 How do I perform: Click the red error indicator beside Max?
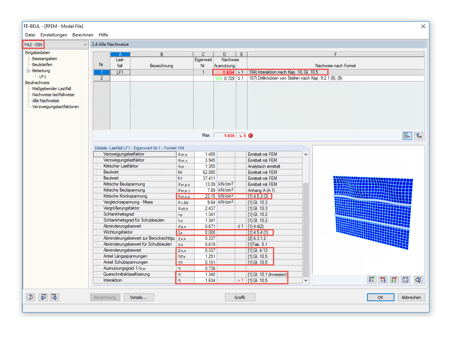pyautogui.click(x=250, y=136)
